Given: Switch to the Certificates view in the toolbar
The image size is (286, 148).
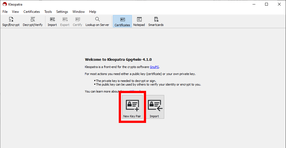Looking at the screenshot, I should point(122,21).
